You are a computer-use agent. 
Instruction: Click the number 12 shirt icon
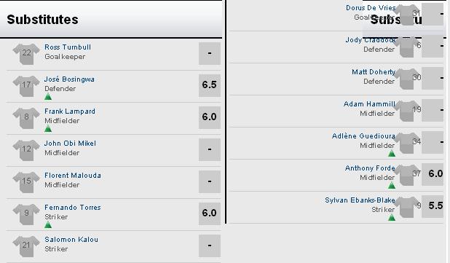point(26,150)
